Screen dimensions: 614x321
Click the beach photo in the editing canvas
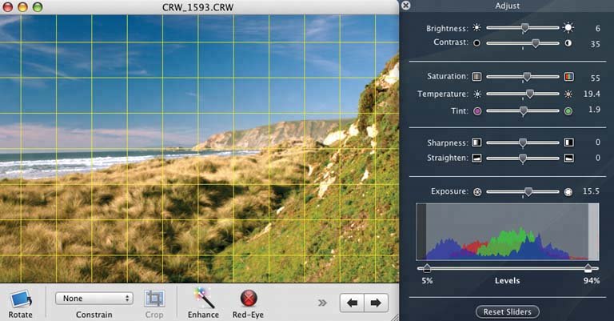coord(199,149)
